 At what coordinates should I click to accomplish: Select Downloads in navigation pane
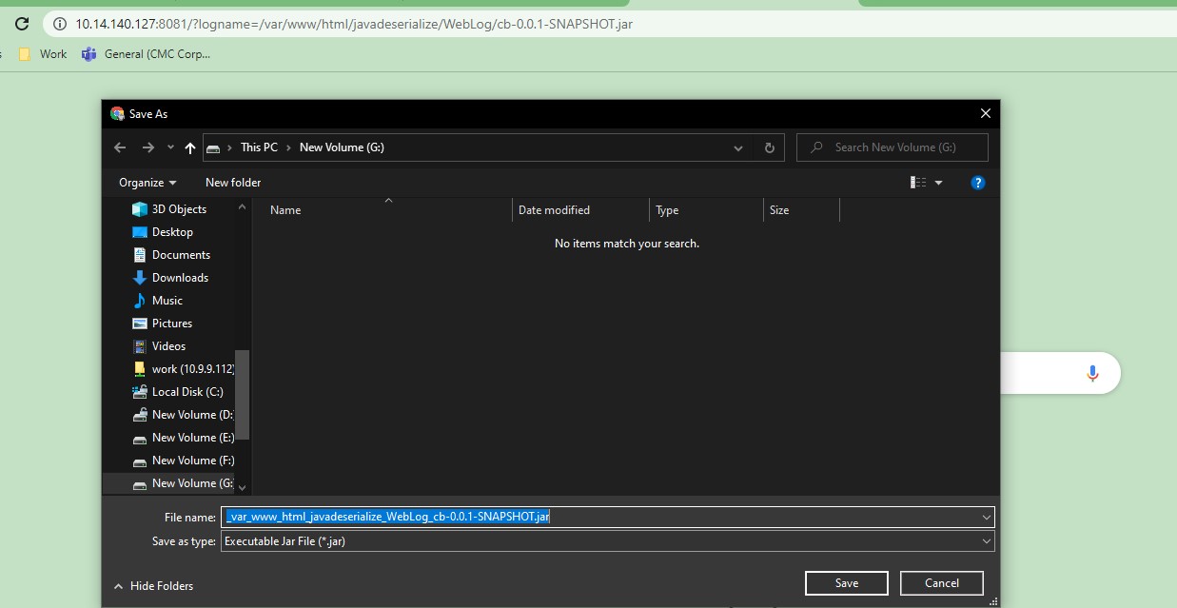pos(170,278)
